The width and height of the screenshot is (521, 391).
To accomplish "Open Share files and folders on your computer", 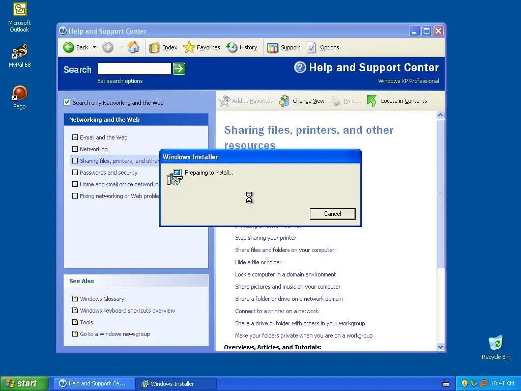I will [285, 250].
